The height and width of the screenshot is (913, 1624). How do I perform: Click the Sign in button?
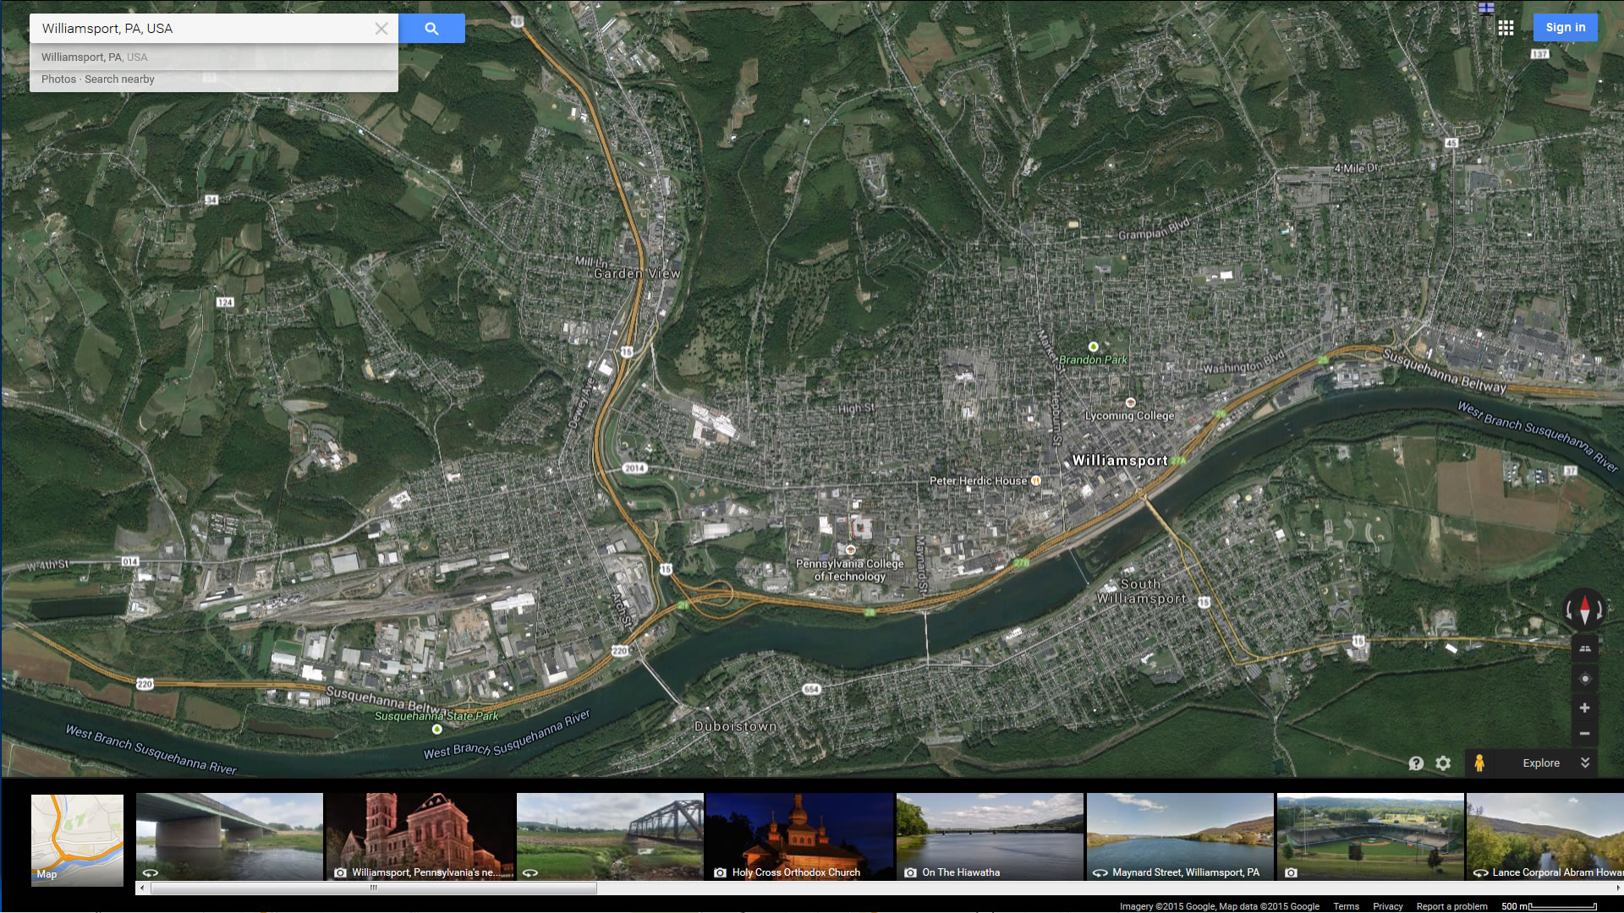1565,27
